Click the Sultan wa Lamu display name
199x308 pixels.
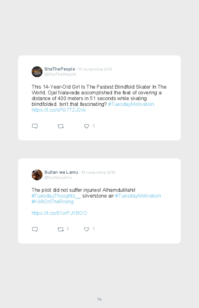coord(61,172)
